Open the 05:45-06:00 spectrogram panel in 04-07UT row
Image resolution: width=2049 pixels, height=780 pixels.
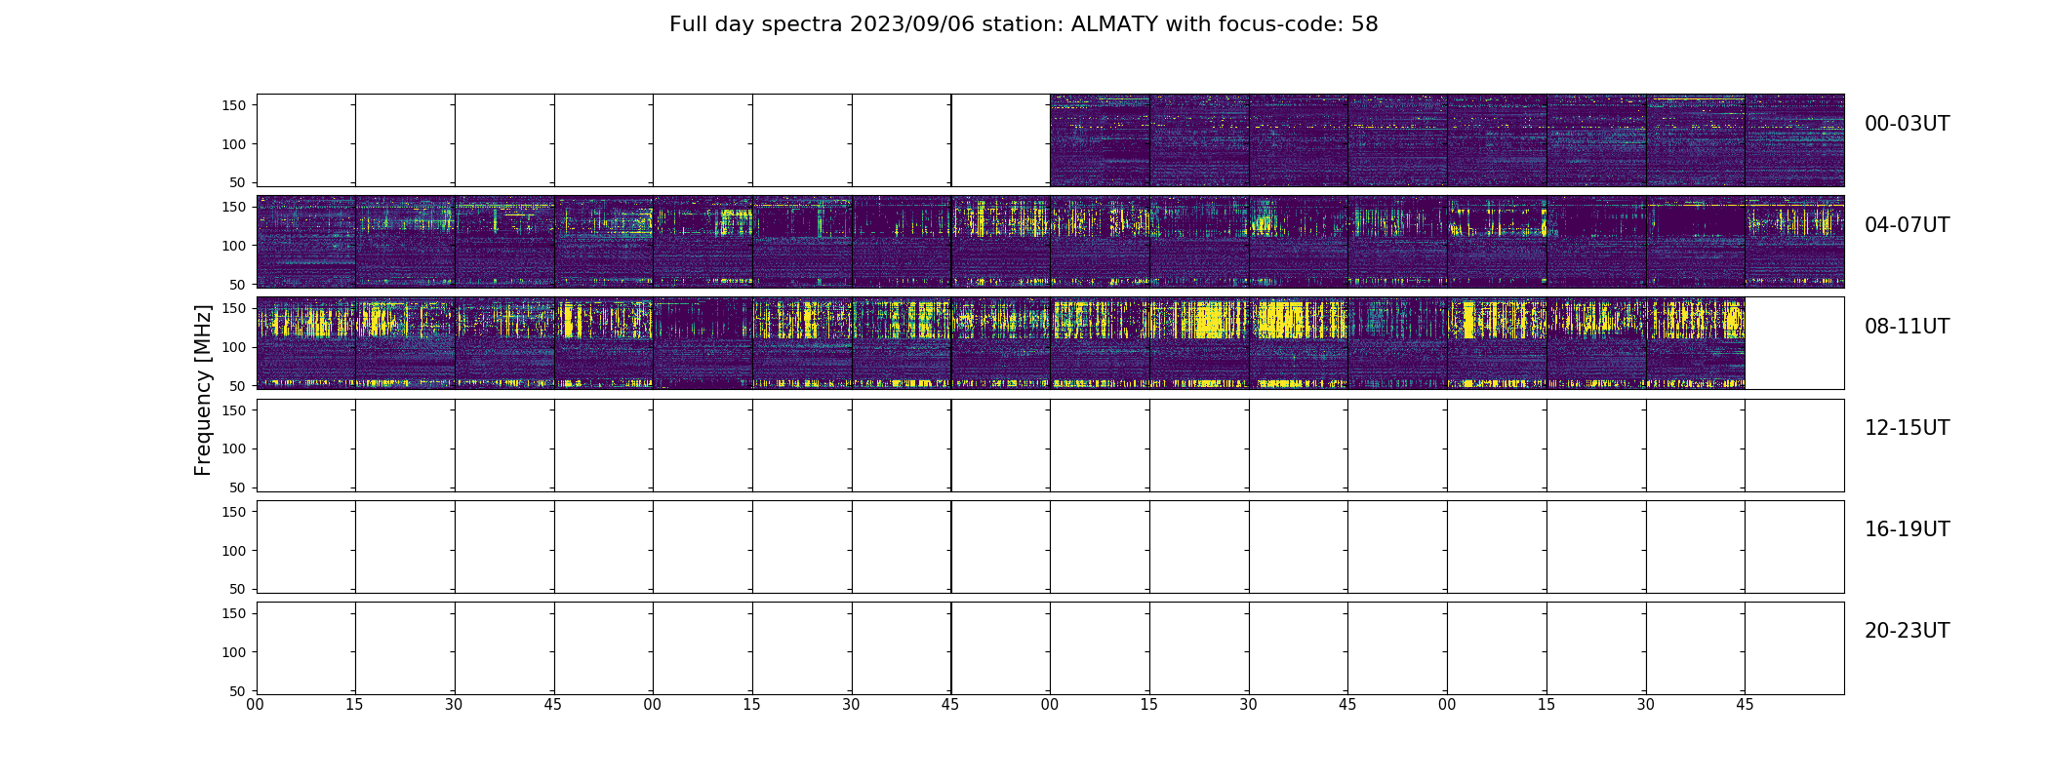pyautogui.click(x=1000, y=242)
